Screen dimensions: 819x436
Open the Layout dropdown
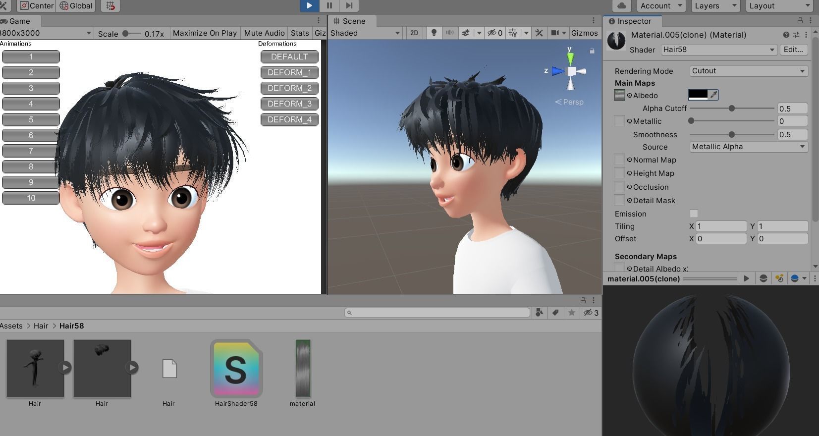tap(779, 5)
